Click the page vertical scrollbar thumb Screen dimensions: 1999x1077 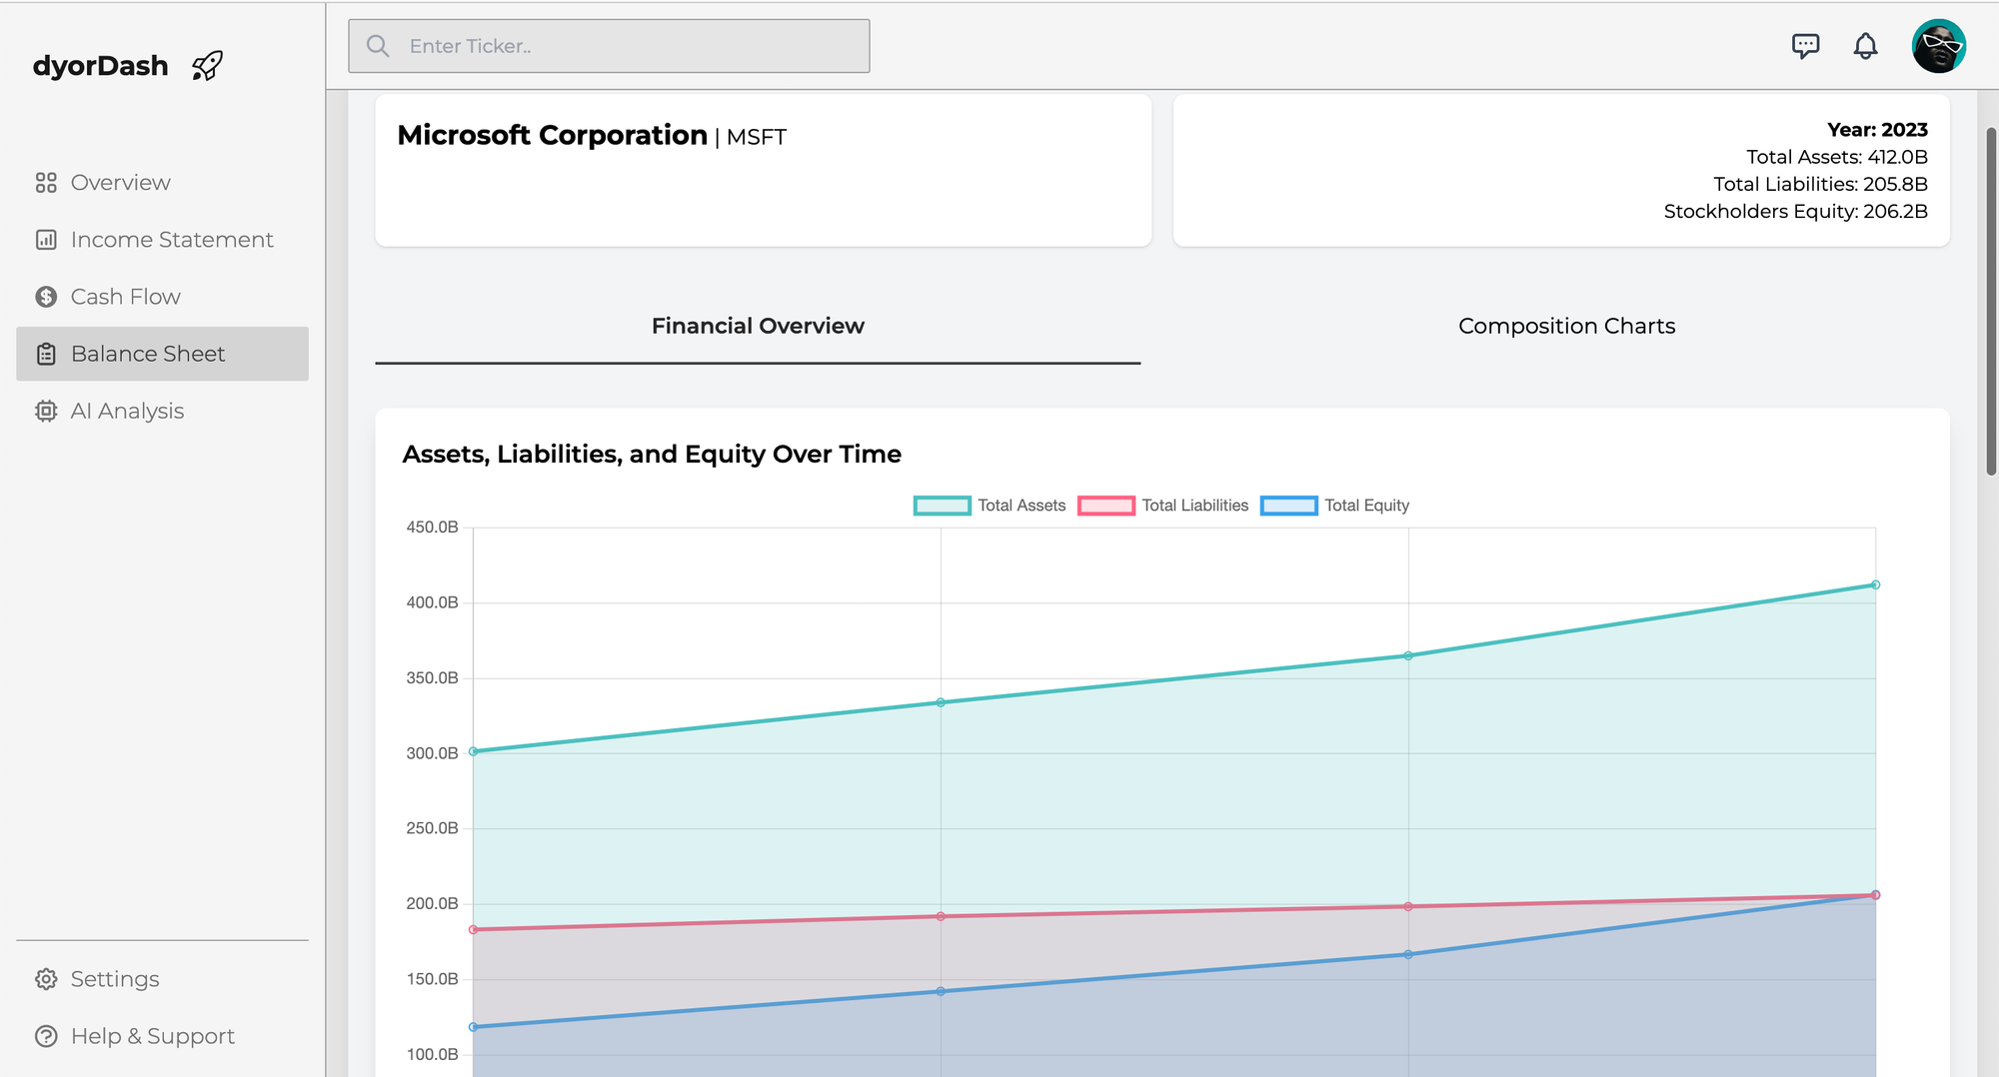1991,301
